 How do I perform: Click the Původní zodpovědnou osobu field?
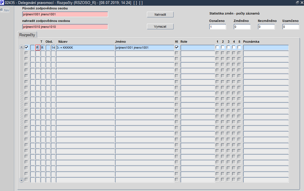[65, 14]
